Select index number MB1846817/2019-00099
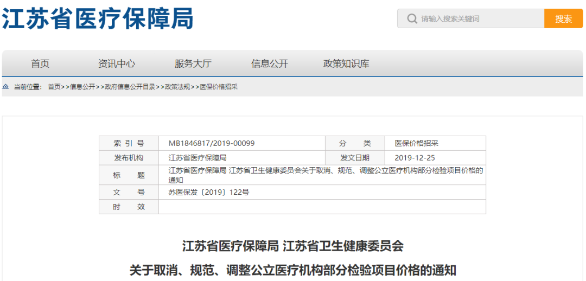The height and width of the screenshot is (281, 586). [212, 144]
